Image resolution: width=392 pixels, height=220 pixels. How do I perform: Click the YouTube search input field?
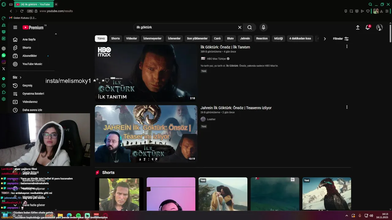(x=186, y=28)
